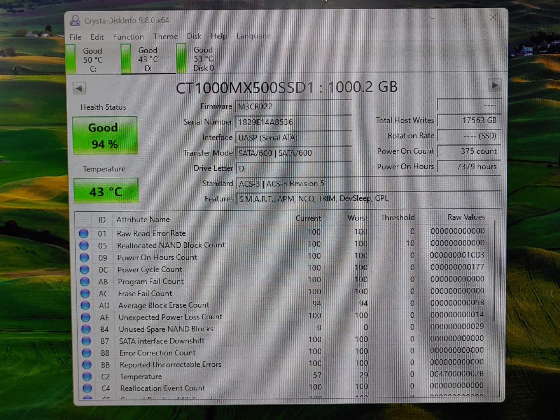Select the C: drive tab at 50 °C

tap(93, 59)
